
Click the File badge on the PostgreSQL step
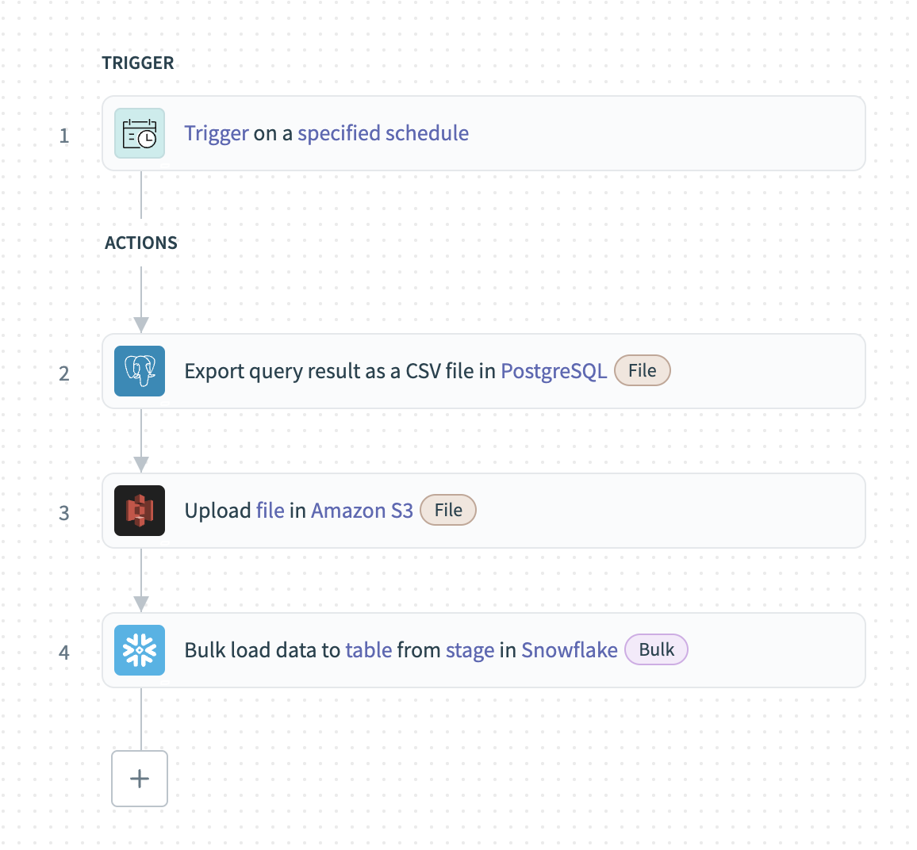pyautogui.click(x=642, y=370)
